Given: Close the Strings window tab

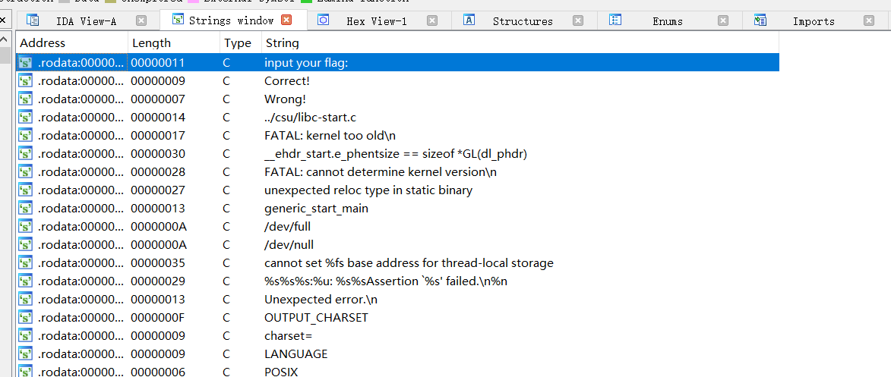Looking at the screenshot, I should 286,20.
